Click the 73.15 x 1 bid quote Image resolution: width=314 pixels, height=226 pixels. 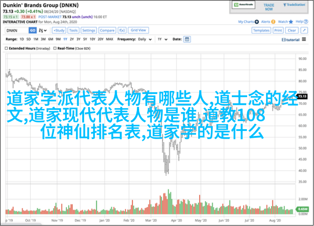(10, 17)
